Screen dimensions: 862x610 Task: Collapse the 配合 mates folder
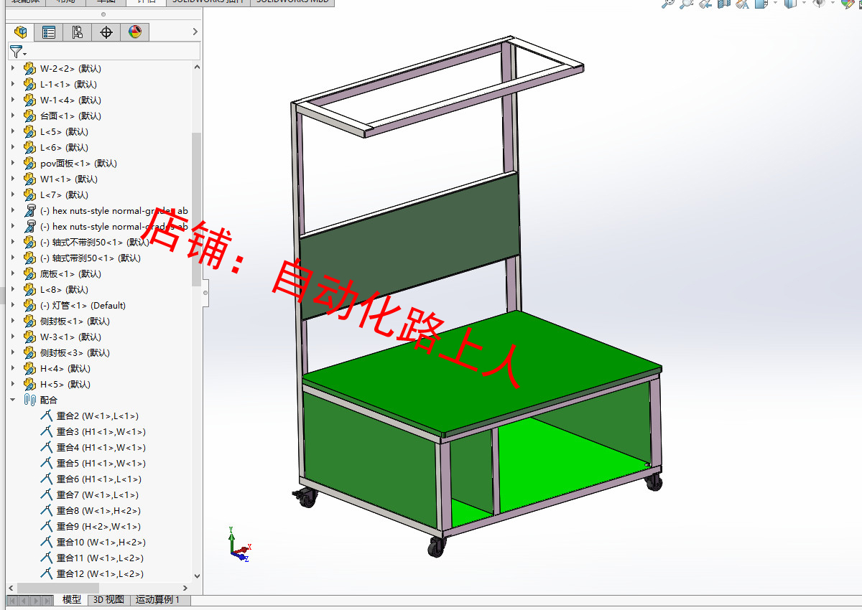pyautogui.click(x=12, y=400)
